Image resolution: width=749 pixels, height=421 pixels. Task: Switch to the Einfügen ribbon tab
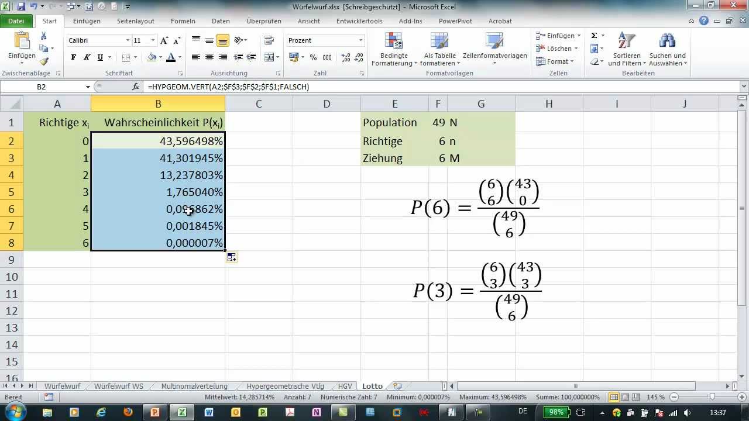click(87, 21)
